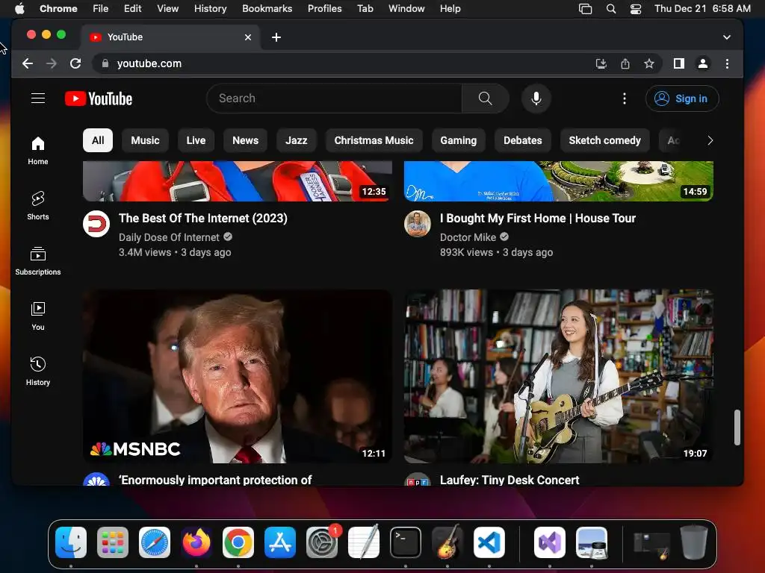Show more category chips with right arrow

coord(710,140)
